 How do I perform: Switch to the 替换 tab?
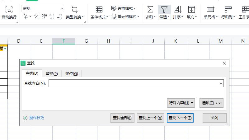point(52,73)
